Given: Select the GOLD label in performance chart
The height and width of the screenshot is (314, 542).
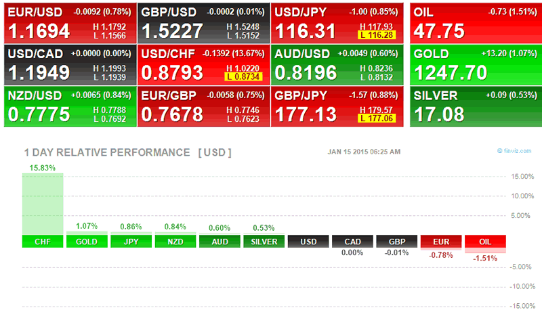Looking at the screenshot, I should pos(87,242).
